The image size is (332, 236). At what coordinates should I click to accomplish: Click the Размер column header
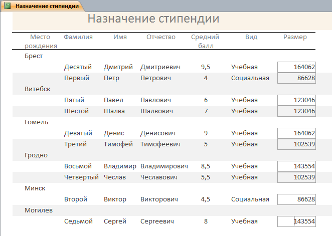pyautogui.click(x=295, y=37)
